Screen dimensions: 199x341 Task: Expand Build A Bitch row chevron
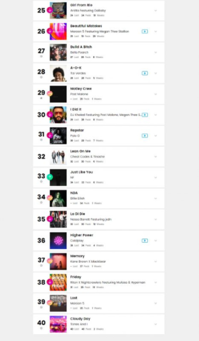155,52
